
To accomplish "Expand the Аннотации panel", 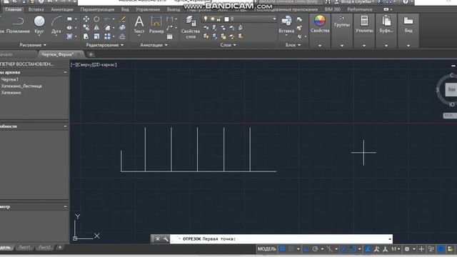I will [154, 45].
